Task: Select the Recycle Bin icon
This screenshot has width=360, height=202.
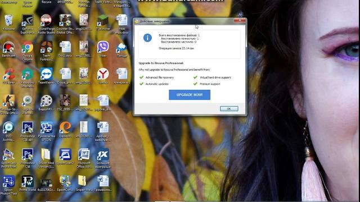Action: (9, 22)
